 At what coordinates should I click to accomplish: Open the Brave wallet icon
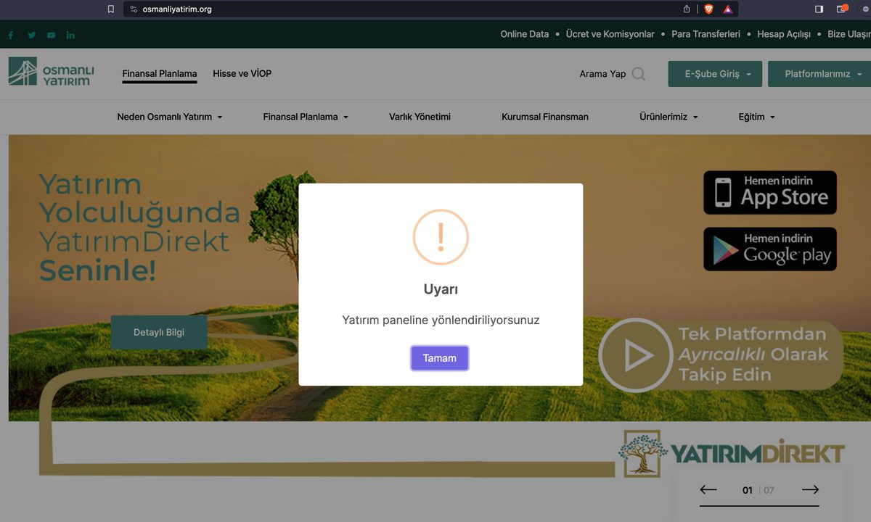point(842,9)
